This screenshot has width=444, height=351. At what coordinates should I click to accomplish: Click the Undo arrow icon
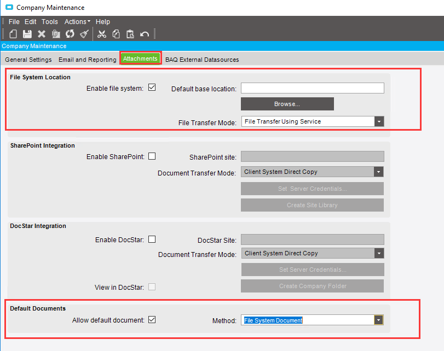pyautogui.click(x=145, y=34)
